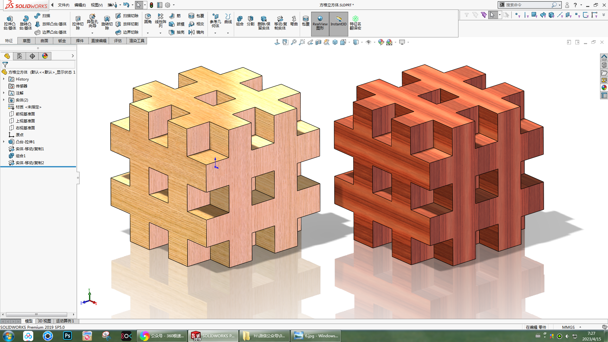Select the Combine tool (组合)

pos(240,21)
